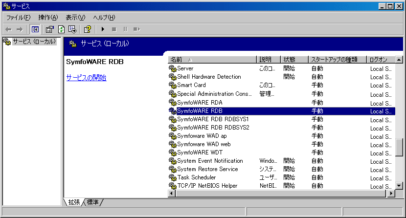Image resolution: width=406 pixels, height=218 pixels.
Task: Select System Restore Service row
Action: 282,169
